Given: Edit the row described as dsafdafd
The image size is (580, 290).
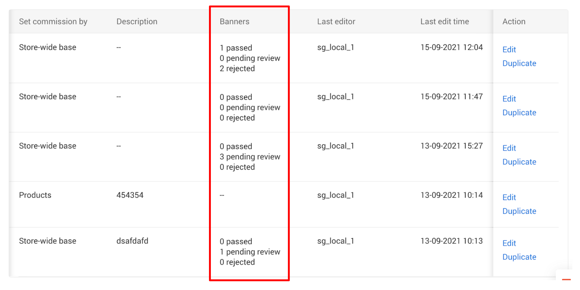Looking at the screenshot, I should click(509, 243).
